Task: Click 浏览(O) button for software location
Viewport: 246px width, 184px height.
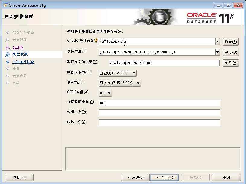Action: [x=231, y=52]
